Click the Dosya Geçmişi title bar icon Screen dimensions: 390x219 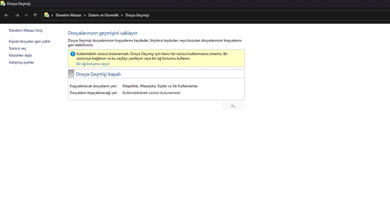coord(3,4)
